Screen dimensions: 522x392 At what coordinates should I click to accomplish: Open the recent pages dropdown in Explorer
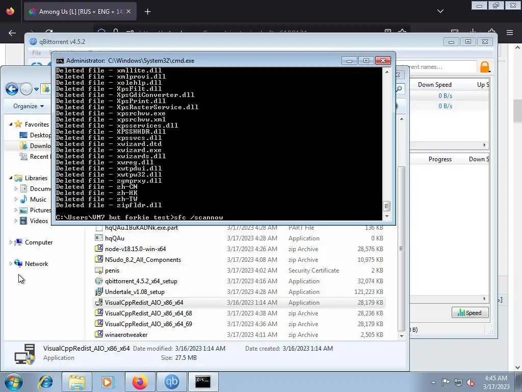[x=36, y=89]
